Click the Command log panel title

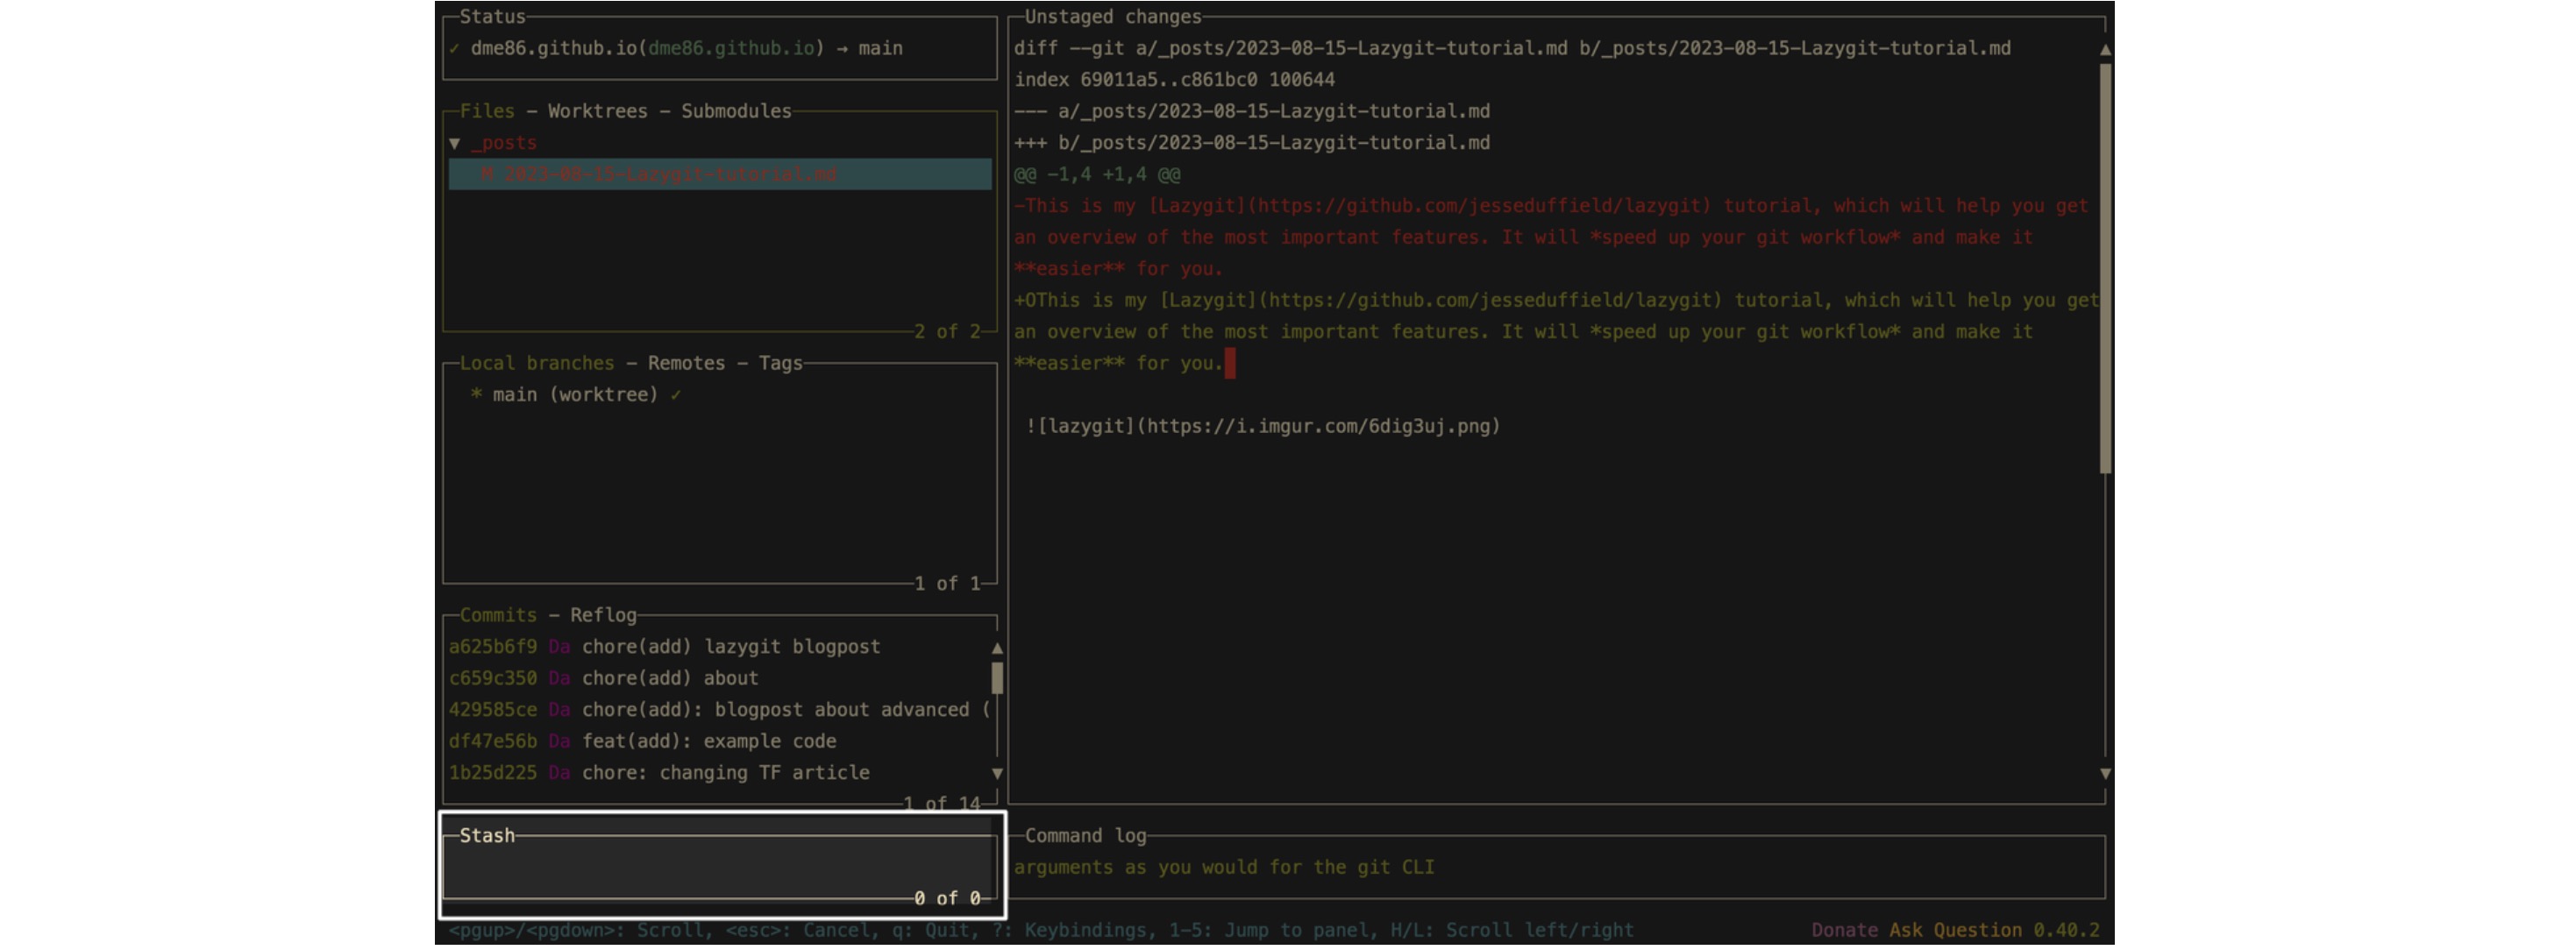(1085, 836)
